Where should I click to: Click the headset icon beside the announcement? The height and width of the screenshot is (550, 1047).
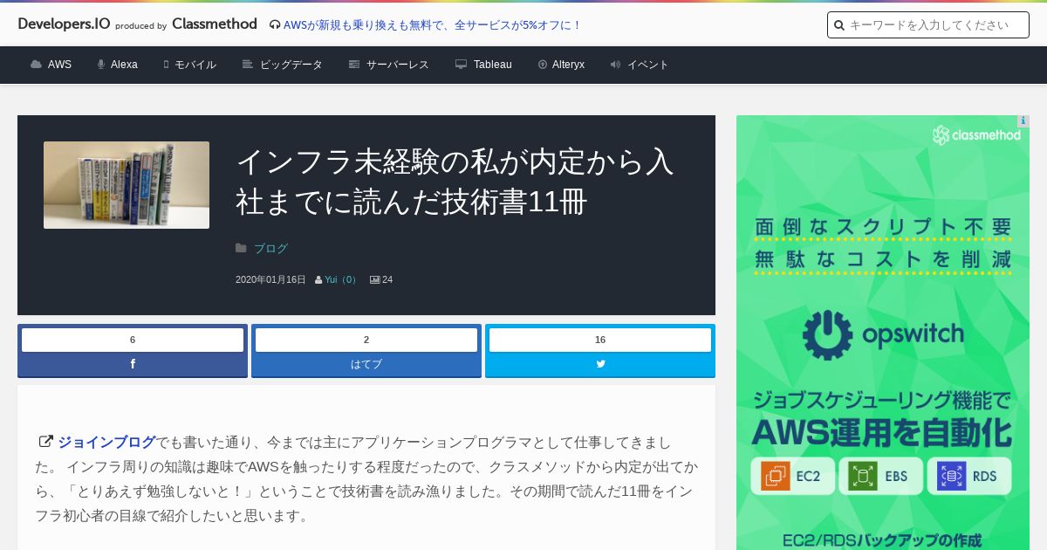275,25
